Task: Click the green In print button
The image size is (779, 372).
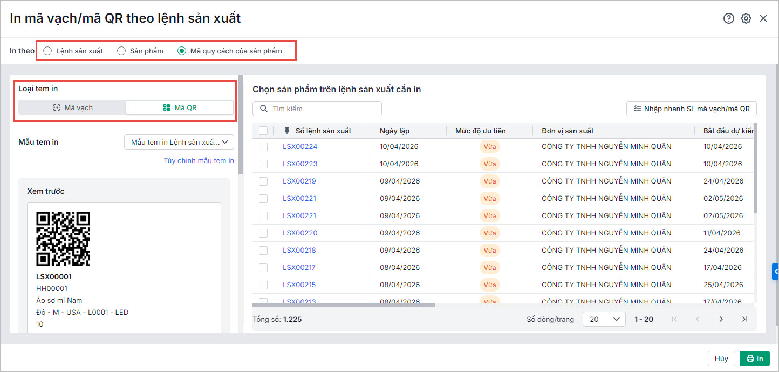Action: pos(754,359)
